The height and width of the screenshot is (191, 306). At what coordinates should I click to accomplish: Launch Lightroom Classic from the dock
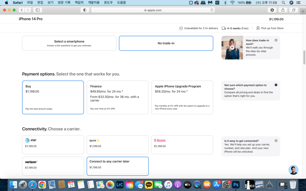(120, 185)
